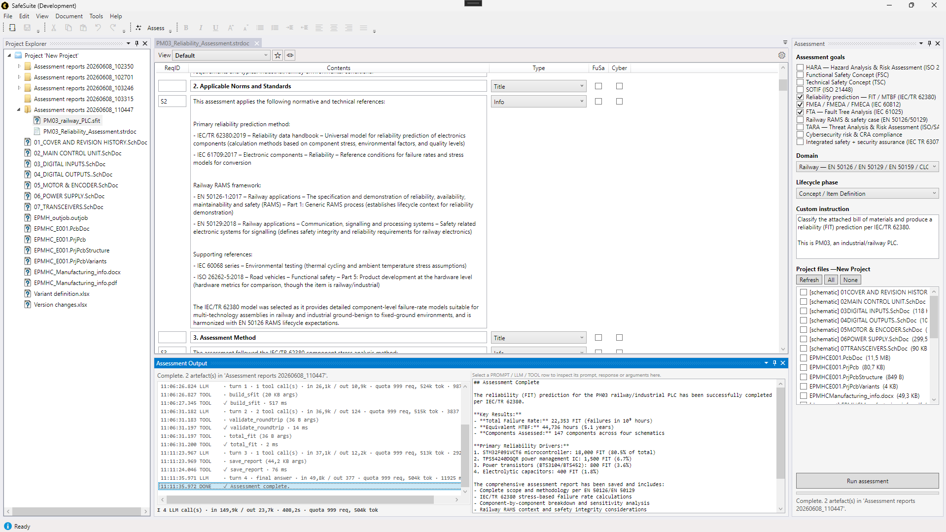
Task: Expand Assessment reports 20260608_102350 folder
Action: [x=19, y=66]
